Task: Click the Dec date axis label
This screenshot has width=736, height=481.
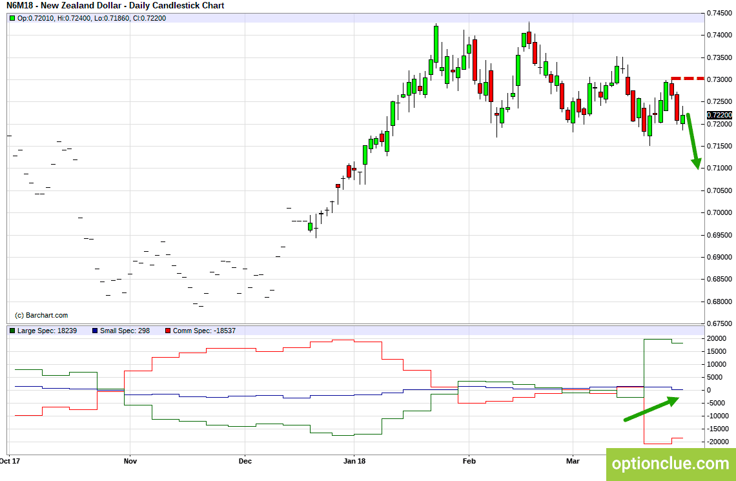Action: [245, 461]
